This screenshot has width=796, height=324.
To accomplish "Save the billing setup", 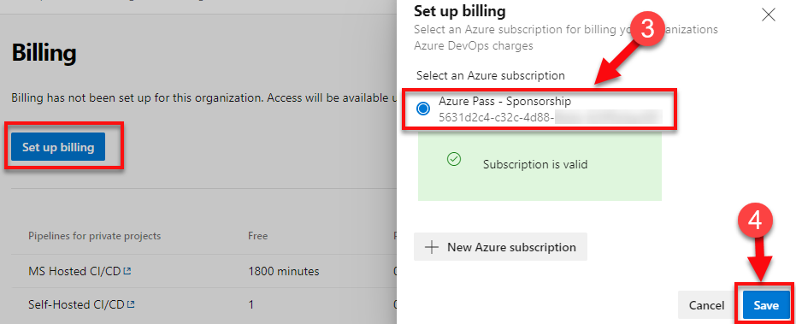I will click(766, 305).
